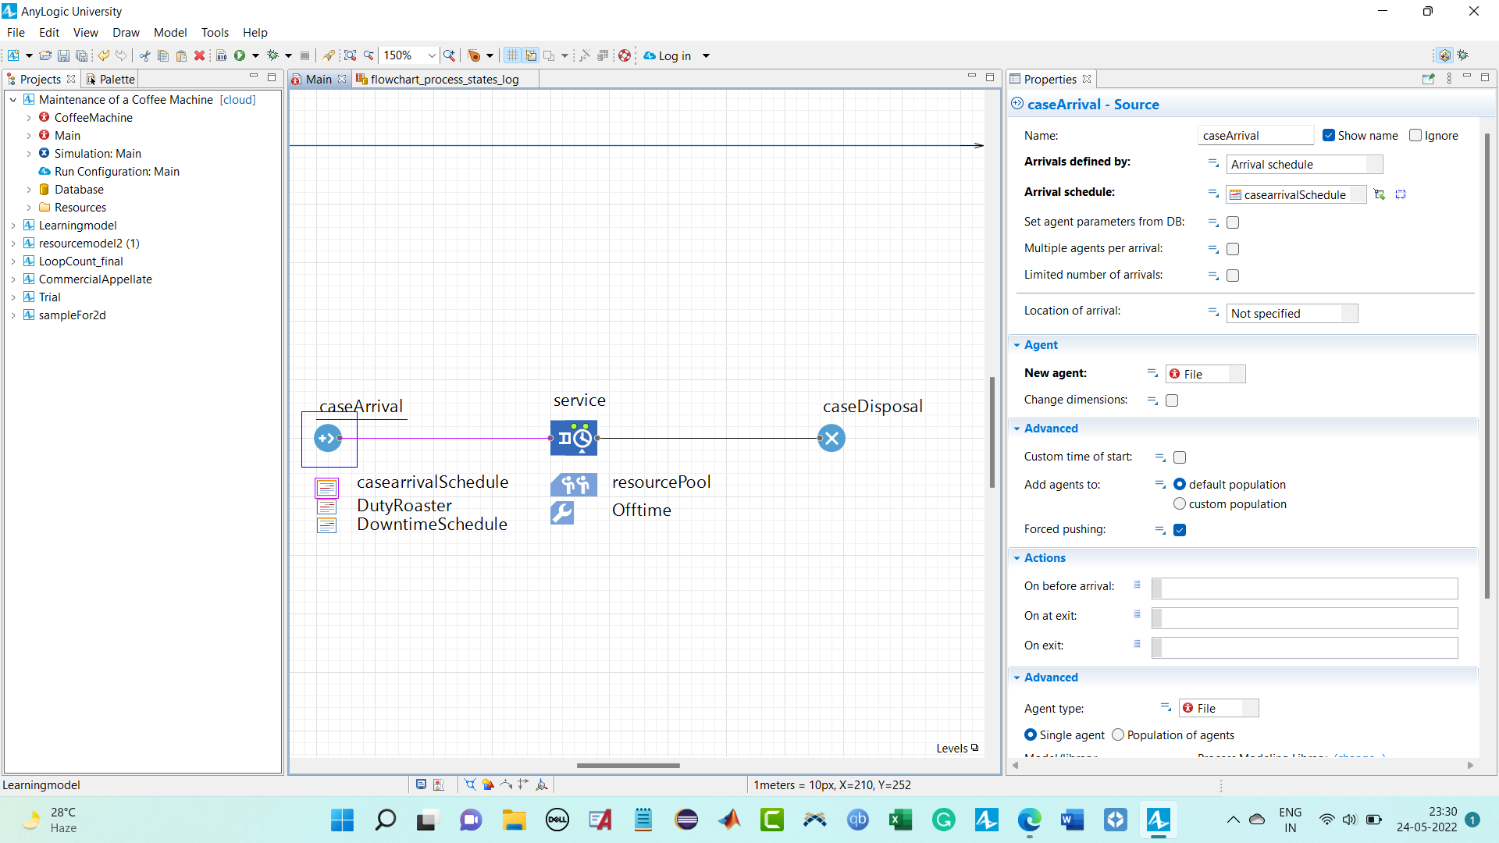Open the Model menu
The height and width of the screenshot is (843, 1499).
pyautogui.click(x=169, y=33)
